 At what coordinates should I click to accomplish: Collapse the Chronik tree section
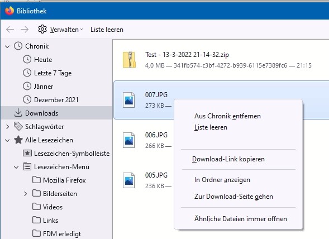[x=8, y=46]
